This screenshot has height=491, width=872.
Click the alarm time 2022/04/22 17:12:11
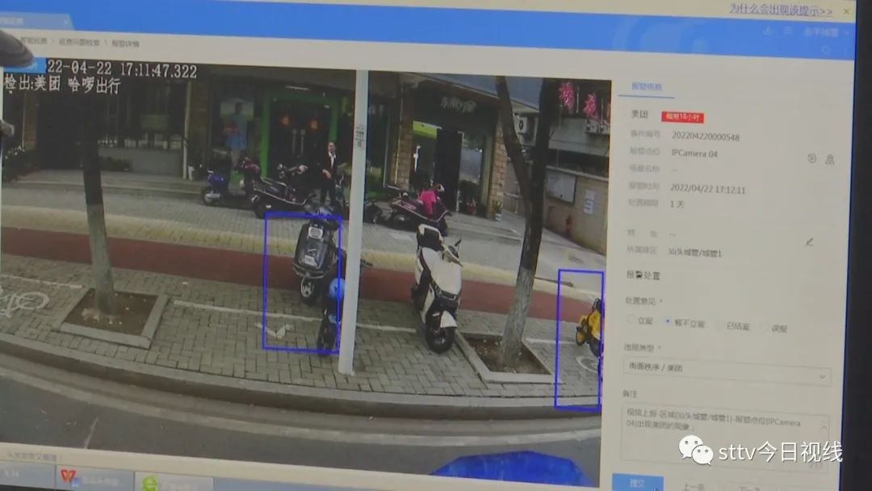point(707,188)
